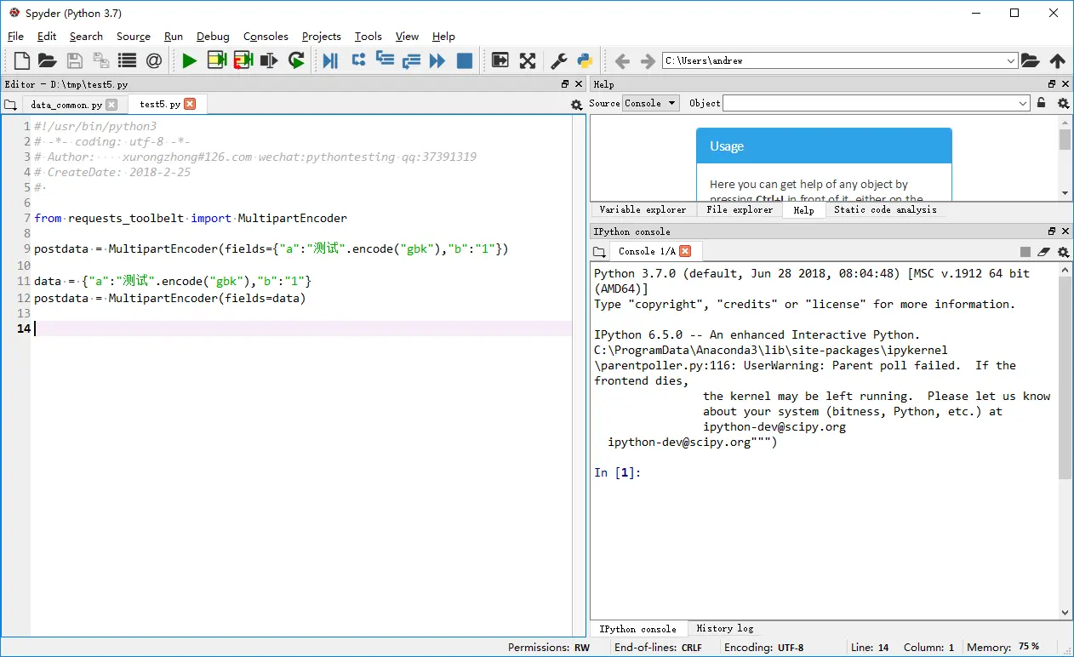Maximize the current pane icon
Screen dimensions: 1074x657
point(500,60)
